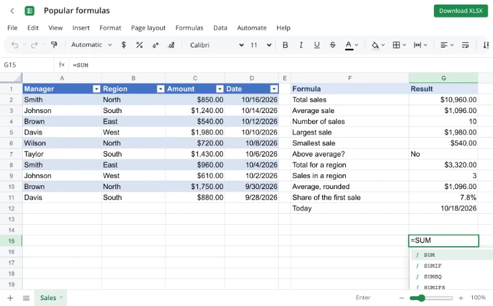Click the green spreadsheet app icon
This screenshot has width=493, height=306.
click(x=29, y=10)
